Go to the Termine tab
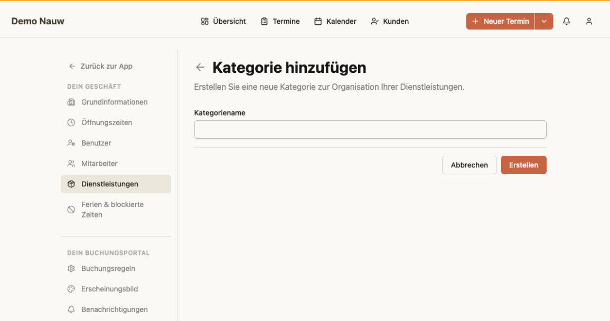This screenshot has height=321, width=610. tap(280, 22)
